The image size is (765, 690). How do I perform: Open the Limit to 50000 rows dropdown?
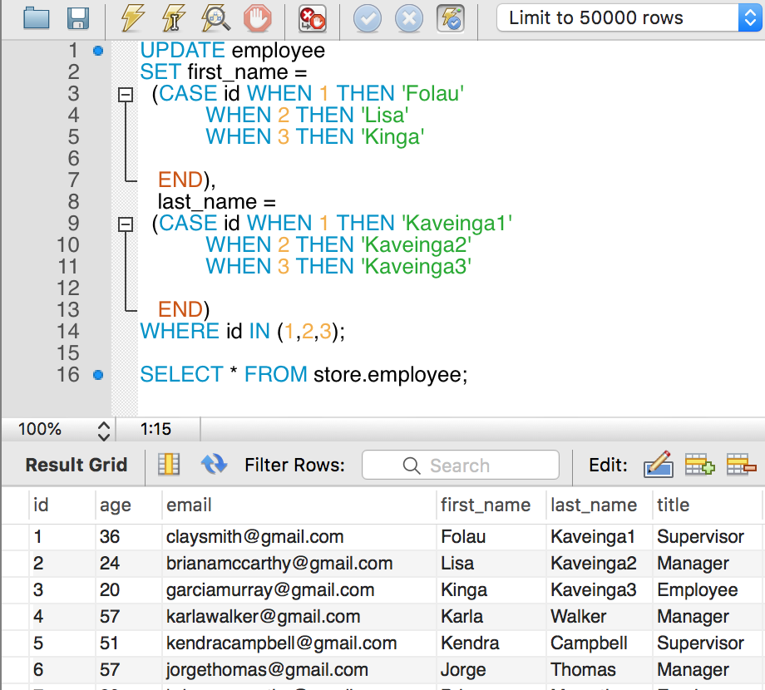click(629, 18)
